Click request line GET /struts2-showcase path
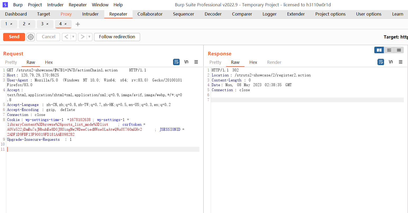Viewport: 408px width, 213px height. pyautogui.click(x=76, y=70)
